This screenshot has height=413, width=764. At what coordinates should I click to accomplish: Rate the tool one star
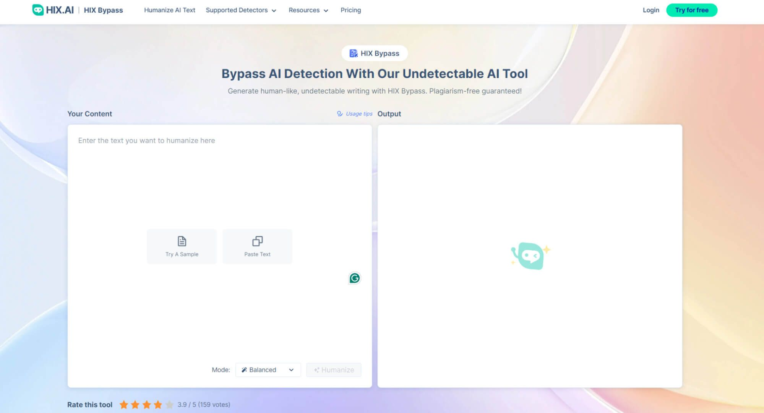click(x=124, y=405)
